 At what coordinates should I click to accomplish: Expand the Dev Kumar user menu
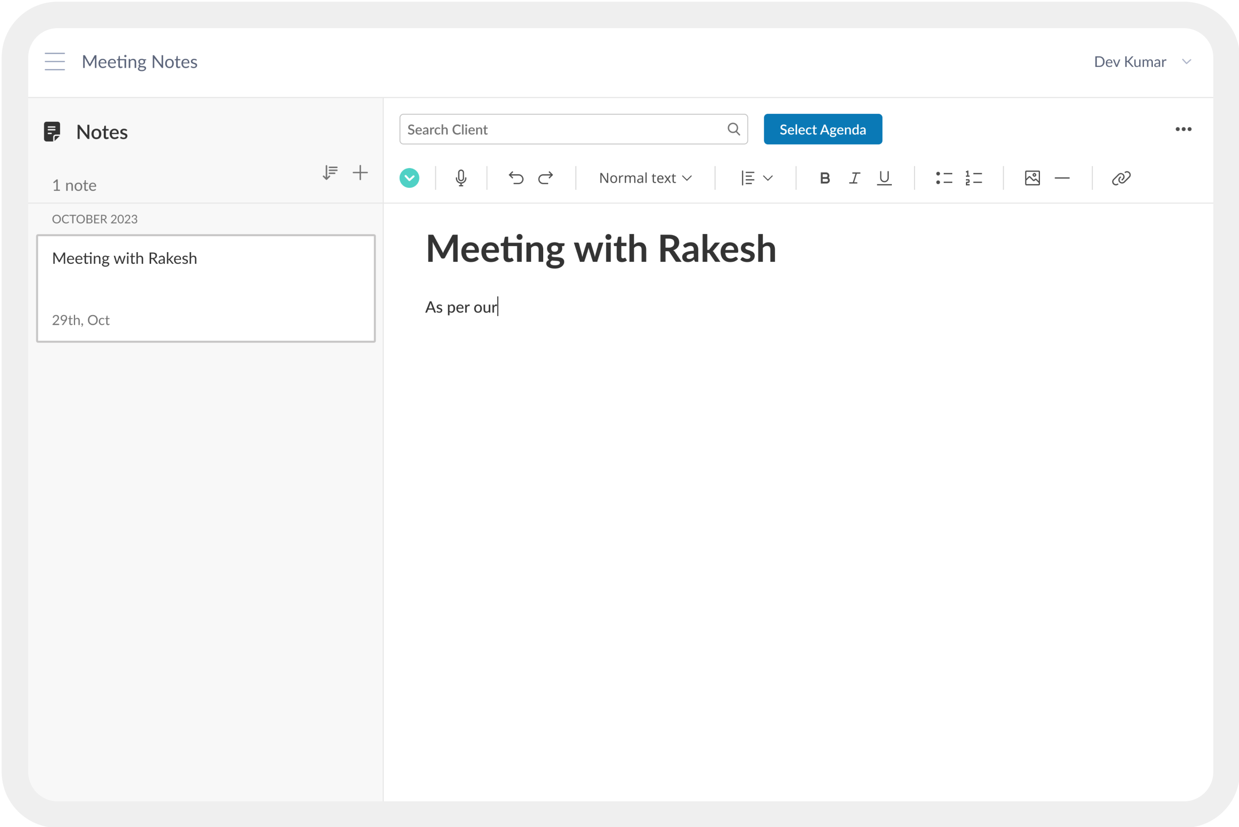[1142, 62]
